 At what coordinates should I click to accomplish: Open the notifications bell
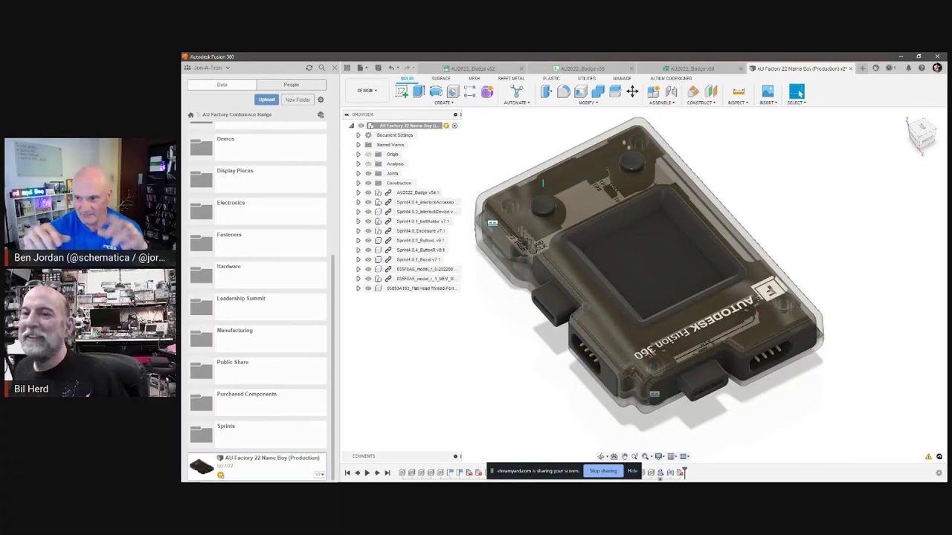(x=908, y=68)
